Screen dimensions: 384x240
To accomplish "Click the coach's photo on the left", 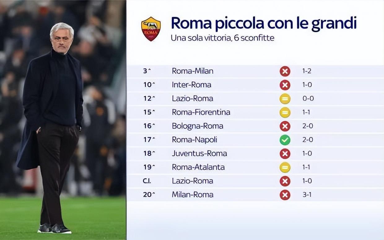I will click(x=54, y=124).
